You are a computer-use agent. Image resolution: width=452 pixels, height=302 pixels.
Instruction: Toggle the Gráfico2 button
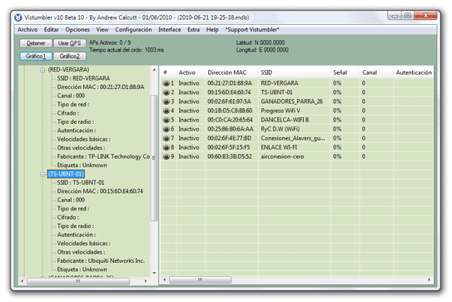click(69, 57)
